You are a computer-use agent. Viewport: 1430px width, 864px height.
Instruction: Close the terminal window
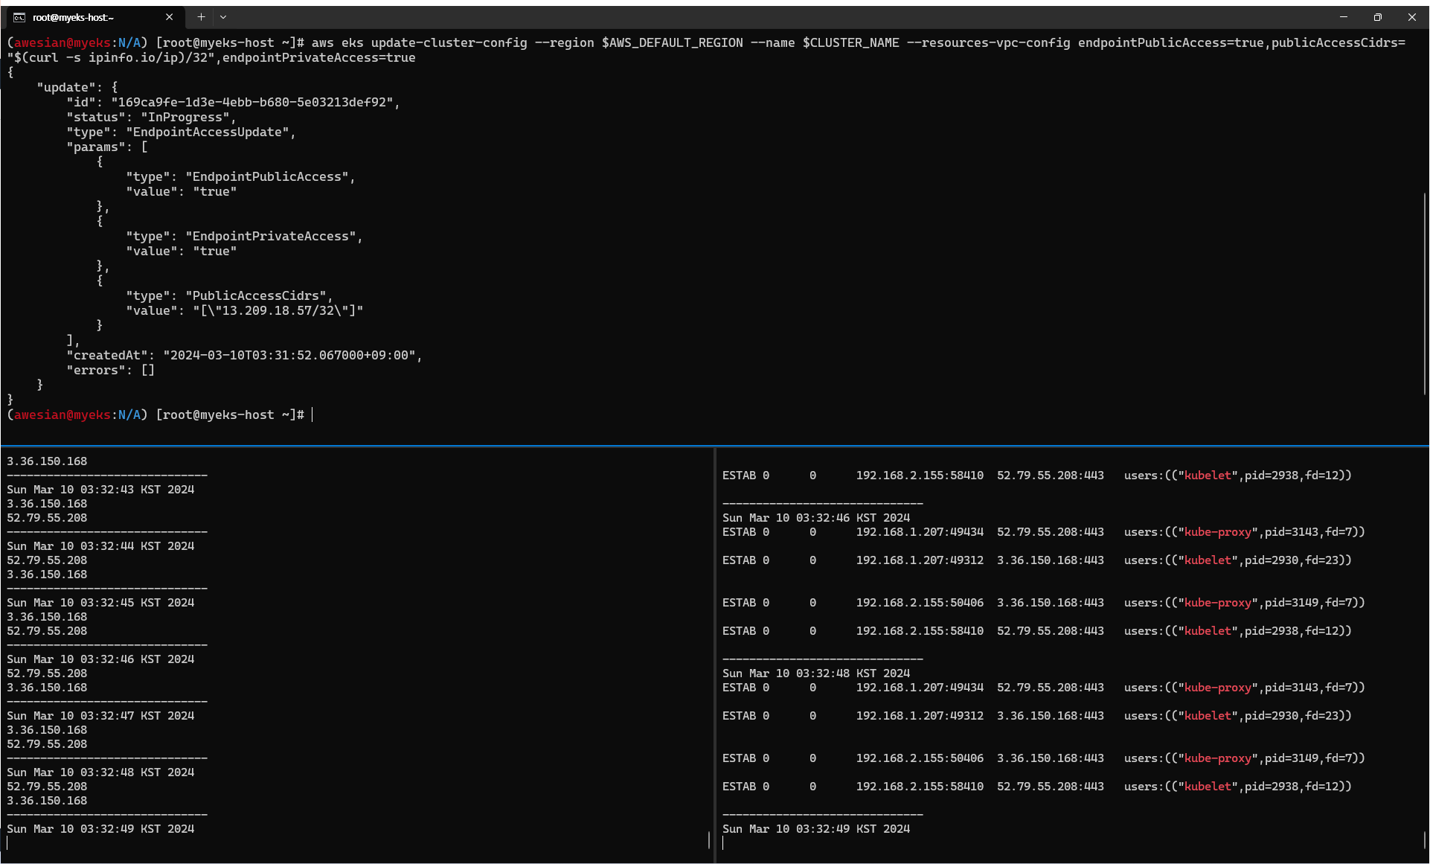[1411, 17]
